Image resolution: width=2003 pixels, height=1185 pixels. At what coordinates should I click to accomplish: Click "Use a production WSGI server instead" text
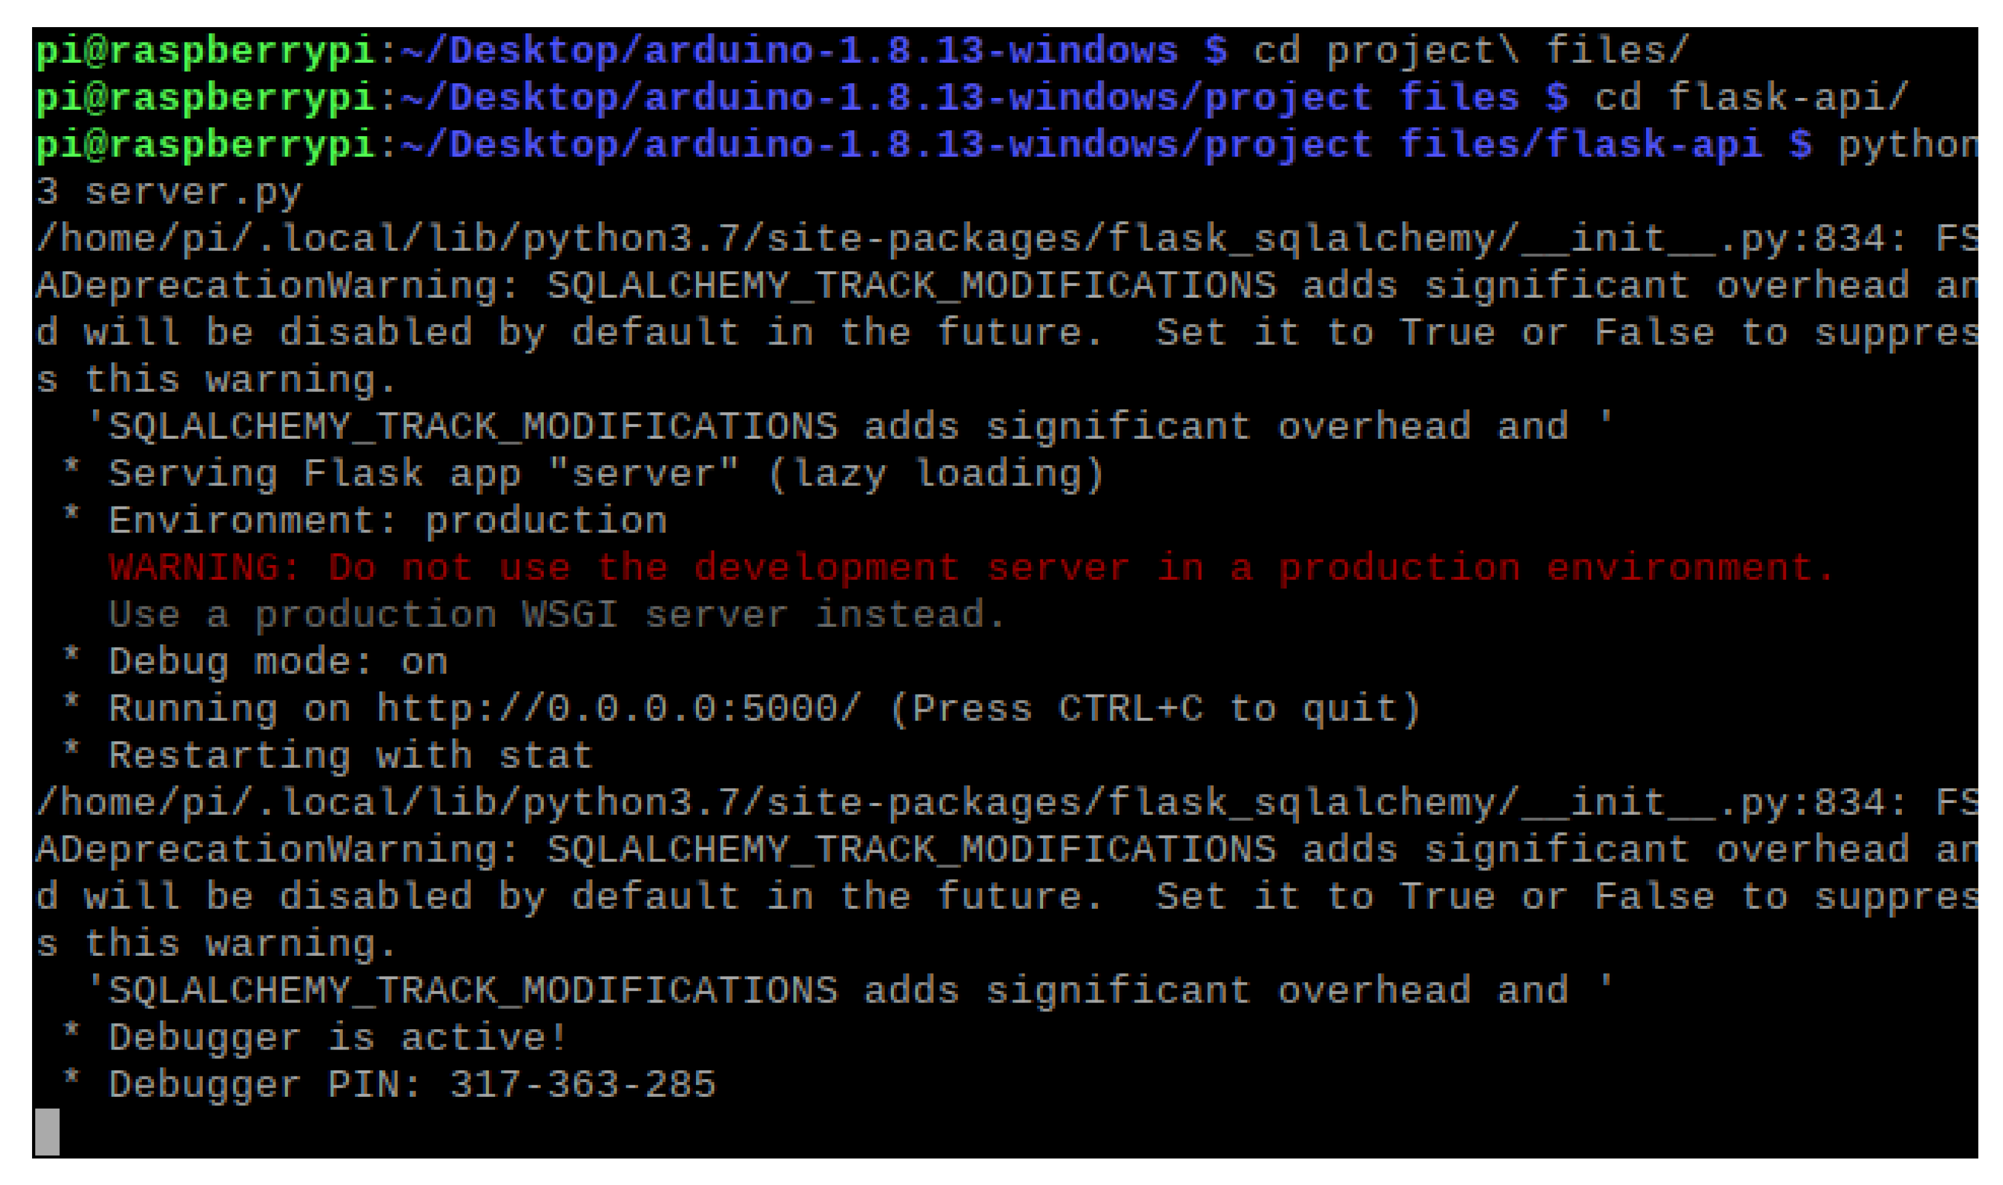557,615
